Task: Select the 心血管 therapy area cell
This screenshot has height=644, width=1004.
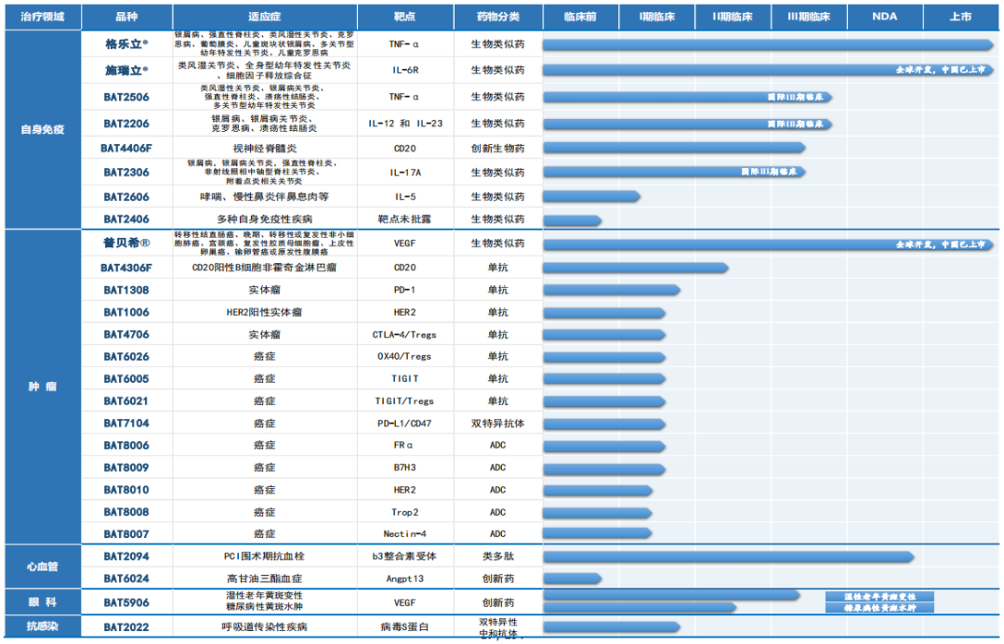Action: tap(43, 567)
